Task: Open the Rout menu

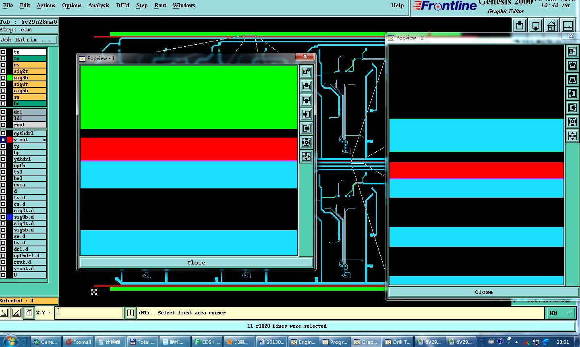Action: point(160,5)
